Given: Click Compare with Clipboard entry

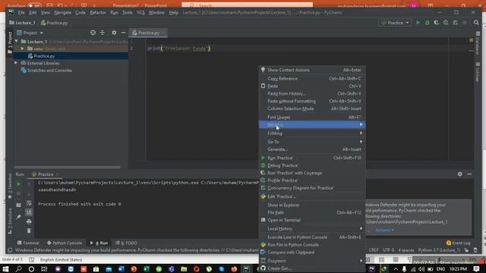Looking at the screenshot, I should (x=312, y=253).
